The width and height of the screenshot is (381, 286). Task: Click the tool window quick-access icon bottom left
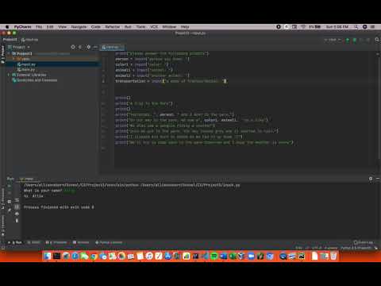tap(3, 248)
